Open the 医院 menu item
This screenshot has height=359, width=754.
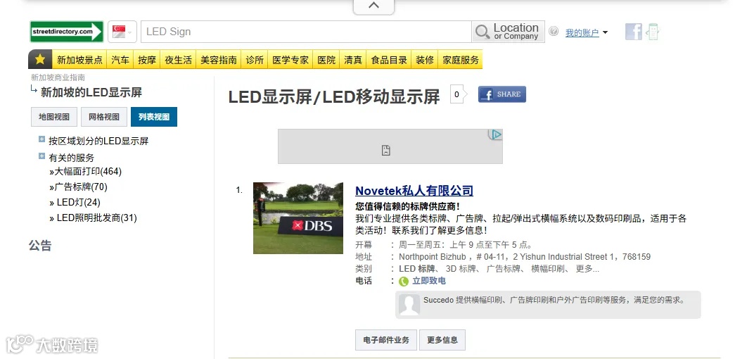326,60
